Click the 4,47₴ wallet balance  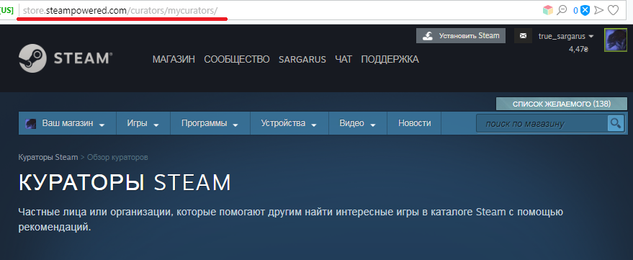[x=578, y=49]
